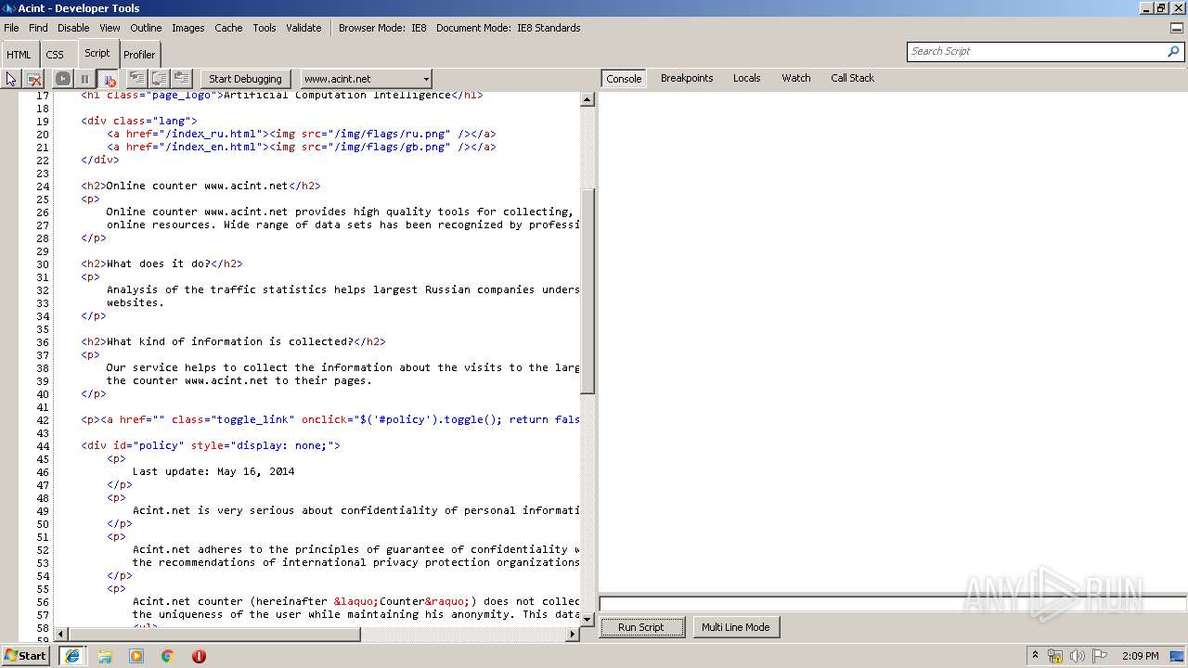Open the Images menu
This screenshot has width=1188, height=668.
(187, 28)
